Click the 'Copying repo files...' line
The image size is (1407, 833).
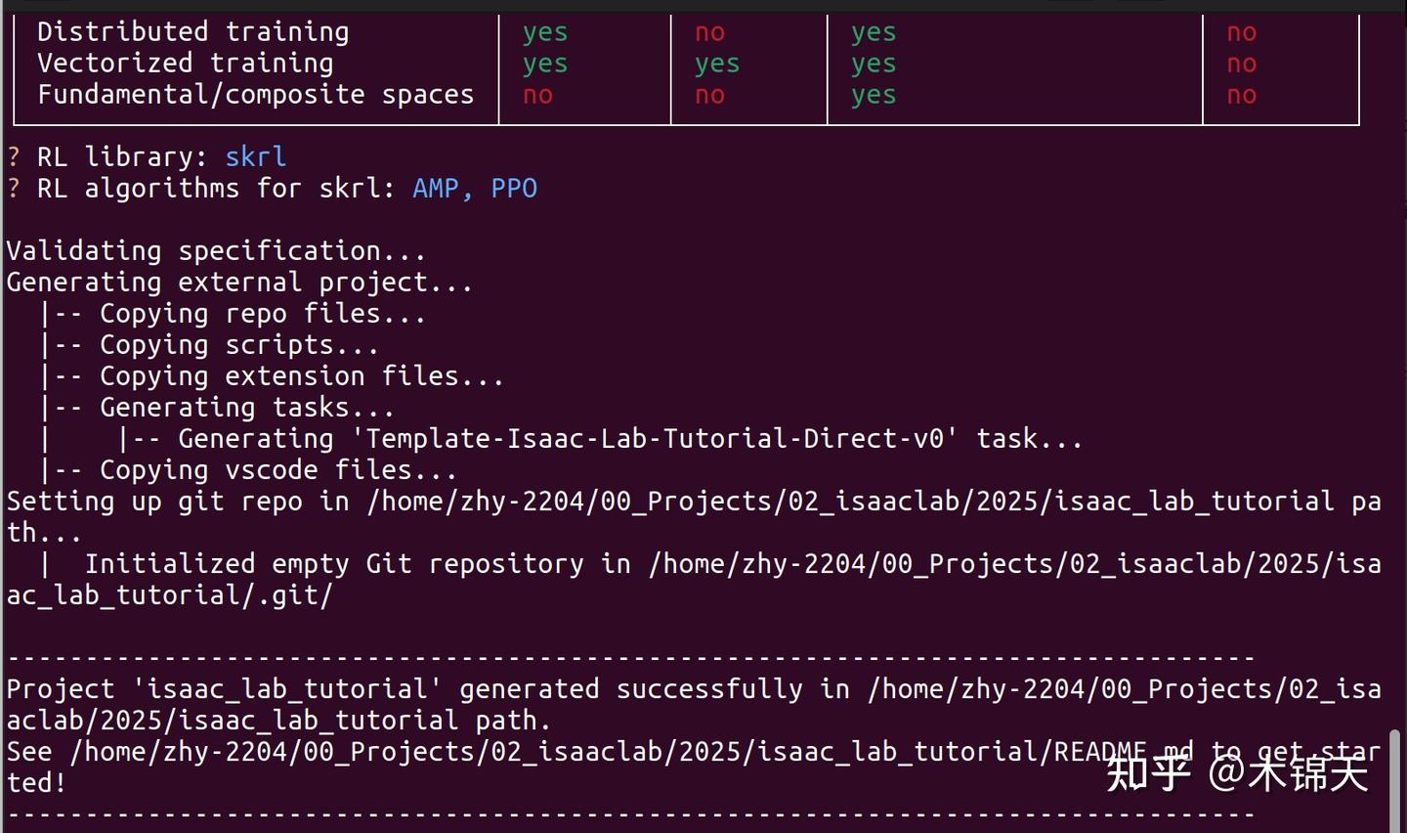263,314
